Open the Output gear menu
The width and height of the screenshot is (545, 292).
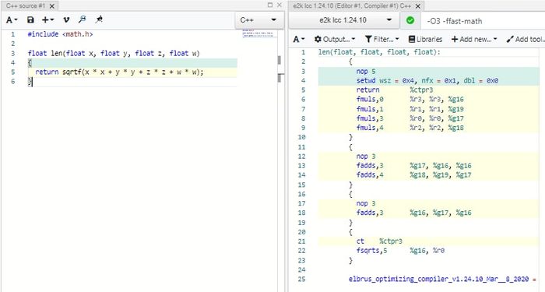click(x=335, y=39)
